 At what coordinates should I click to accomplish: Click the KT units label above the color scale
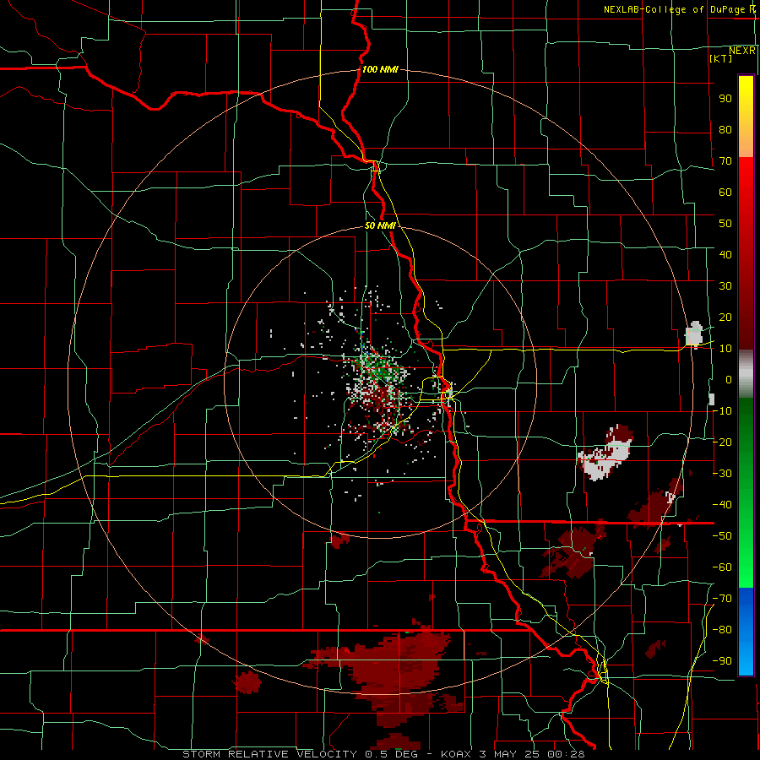click(x=721, y=58)
